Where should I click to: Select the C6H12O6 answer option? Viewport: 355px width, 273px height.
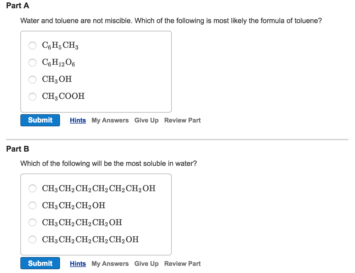[x=32, y=63]
